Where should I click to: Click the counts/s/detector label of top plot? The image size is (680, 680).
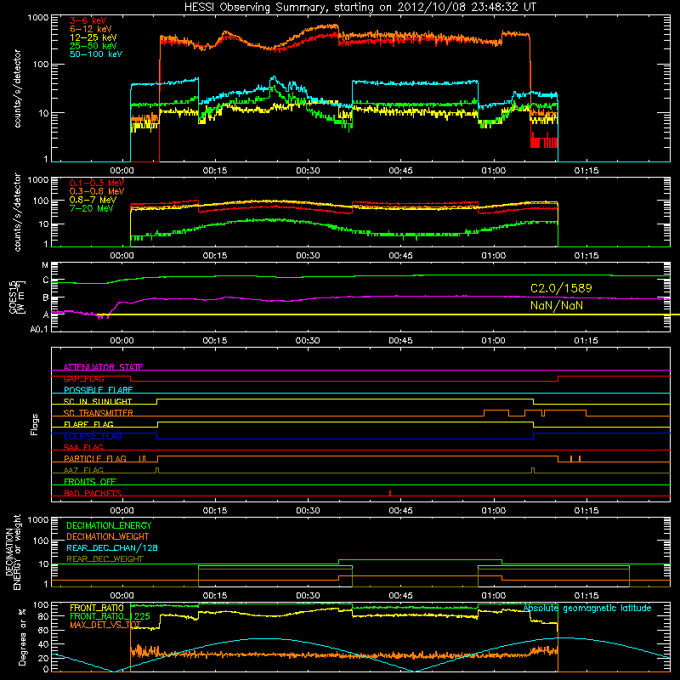(x=17, y=88)
